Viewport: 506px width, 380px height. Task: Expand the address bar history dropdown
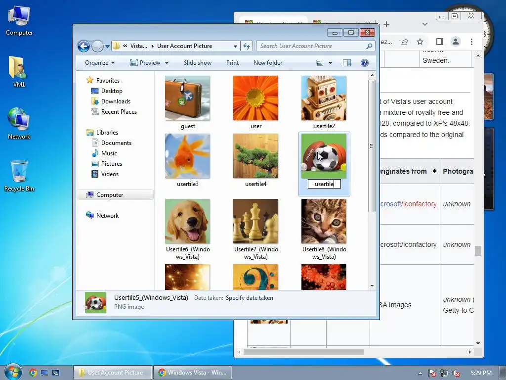click(x=236, y=46)
